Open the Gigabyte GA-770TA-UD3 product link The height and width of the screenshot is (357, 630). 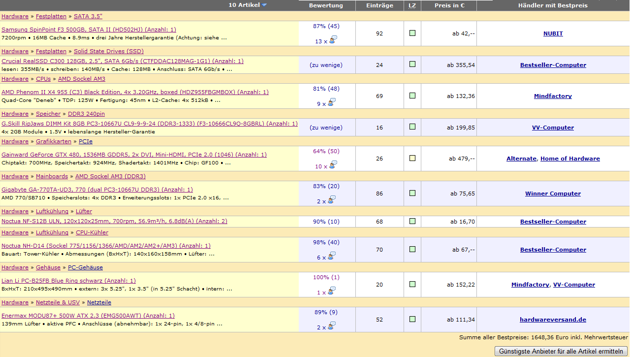pyautogui.click(x=97, y=190)
